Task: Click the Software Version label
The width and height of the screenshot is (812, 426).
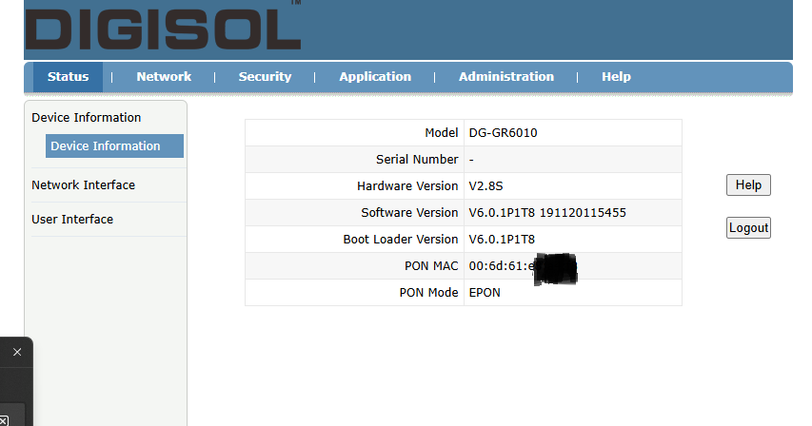Action: tap(409, 212)
